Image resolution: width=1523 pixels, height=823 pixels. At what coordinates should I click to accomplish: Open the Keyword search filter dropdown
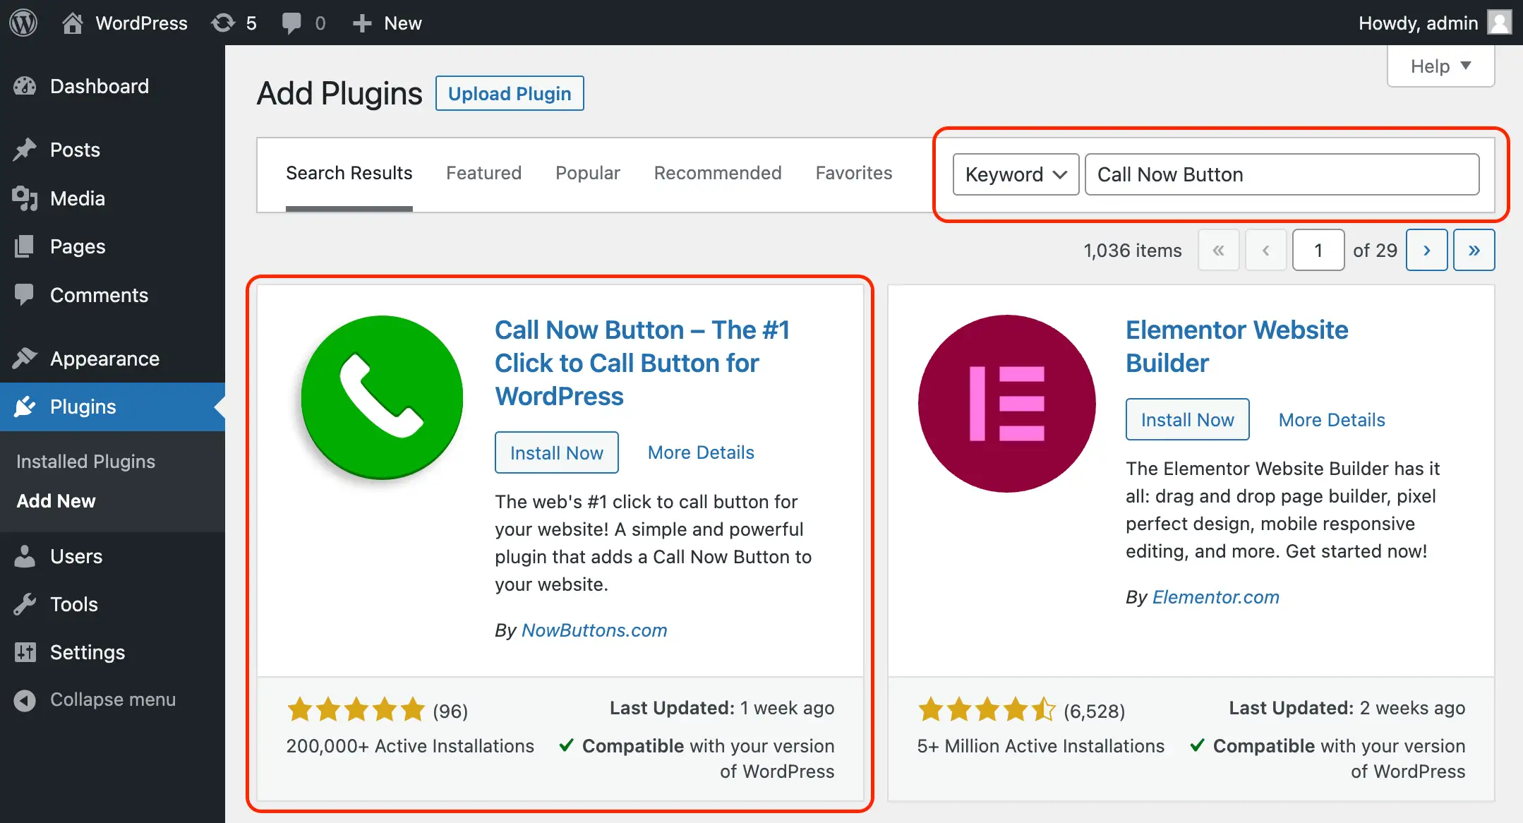(x=1015, y=174)
